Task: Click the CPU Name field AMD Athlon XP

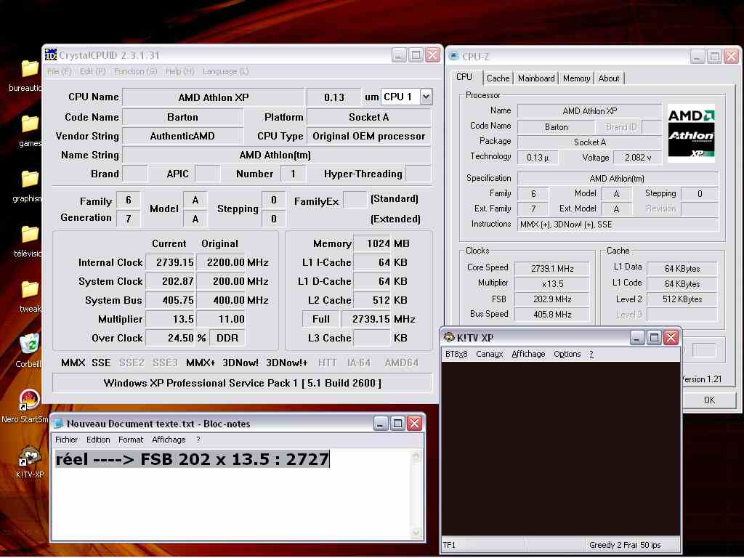Action: coord(214,97)
